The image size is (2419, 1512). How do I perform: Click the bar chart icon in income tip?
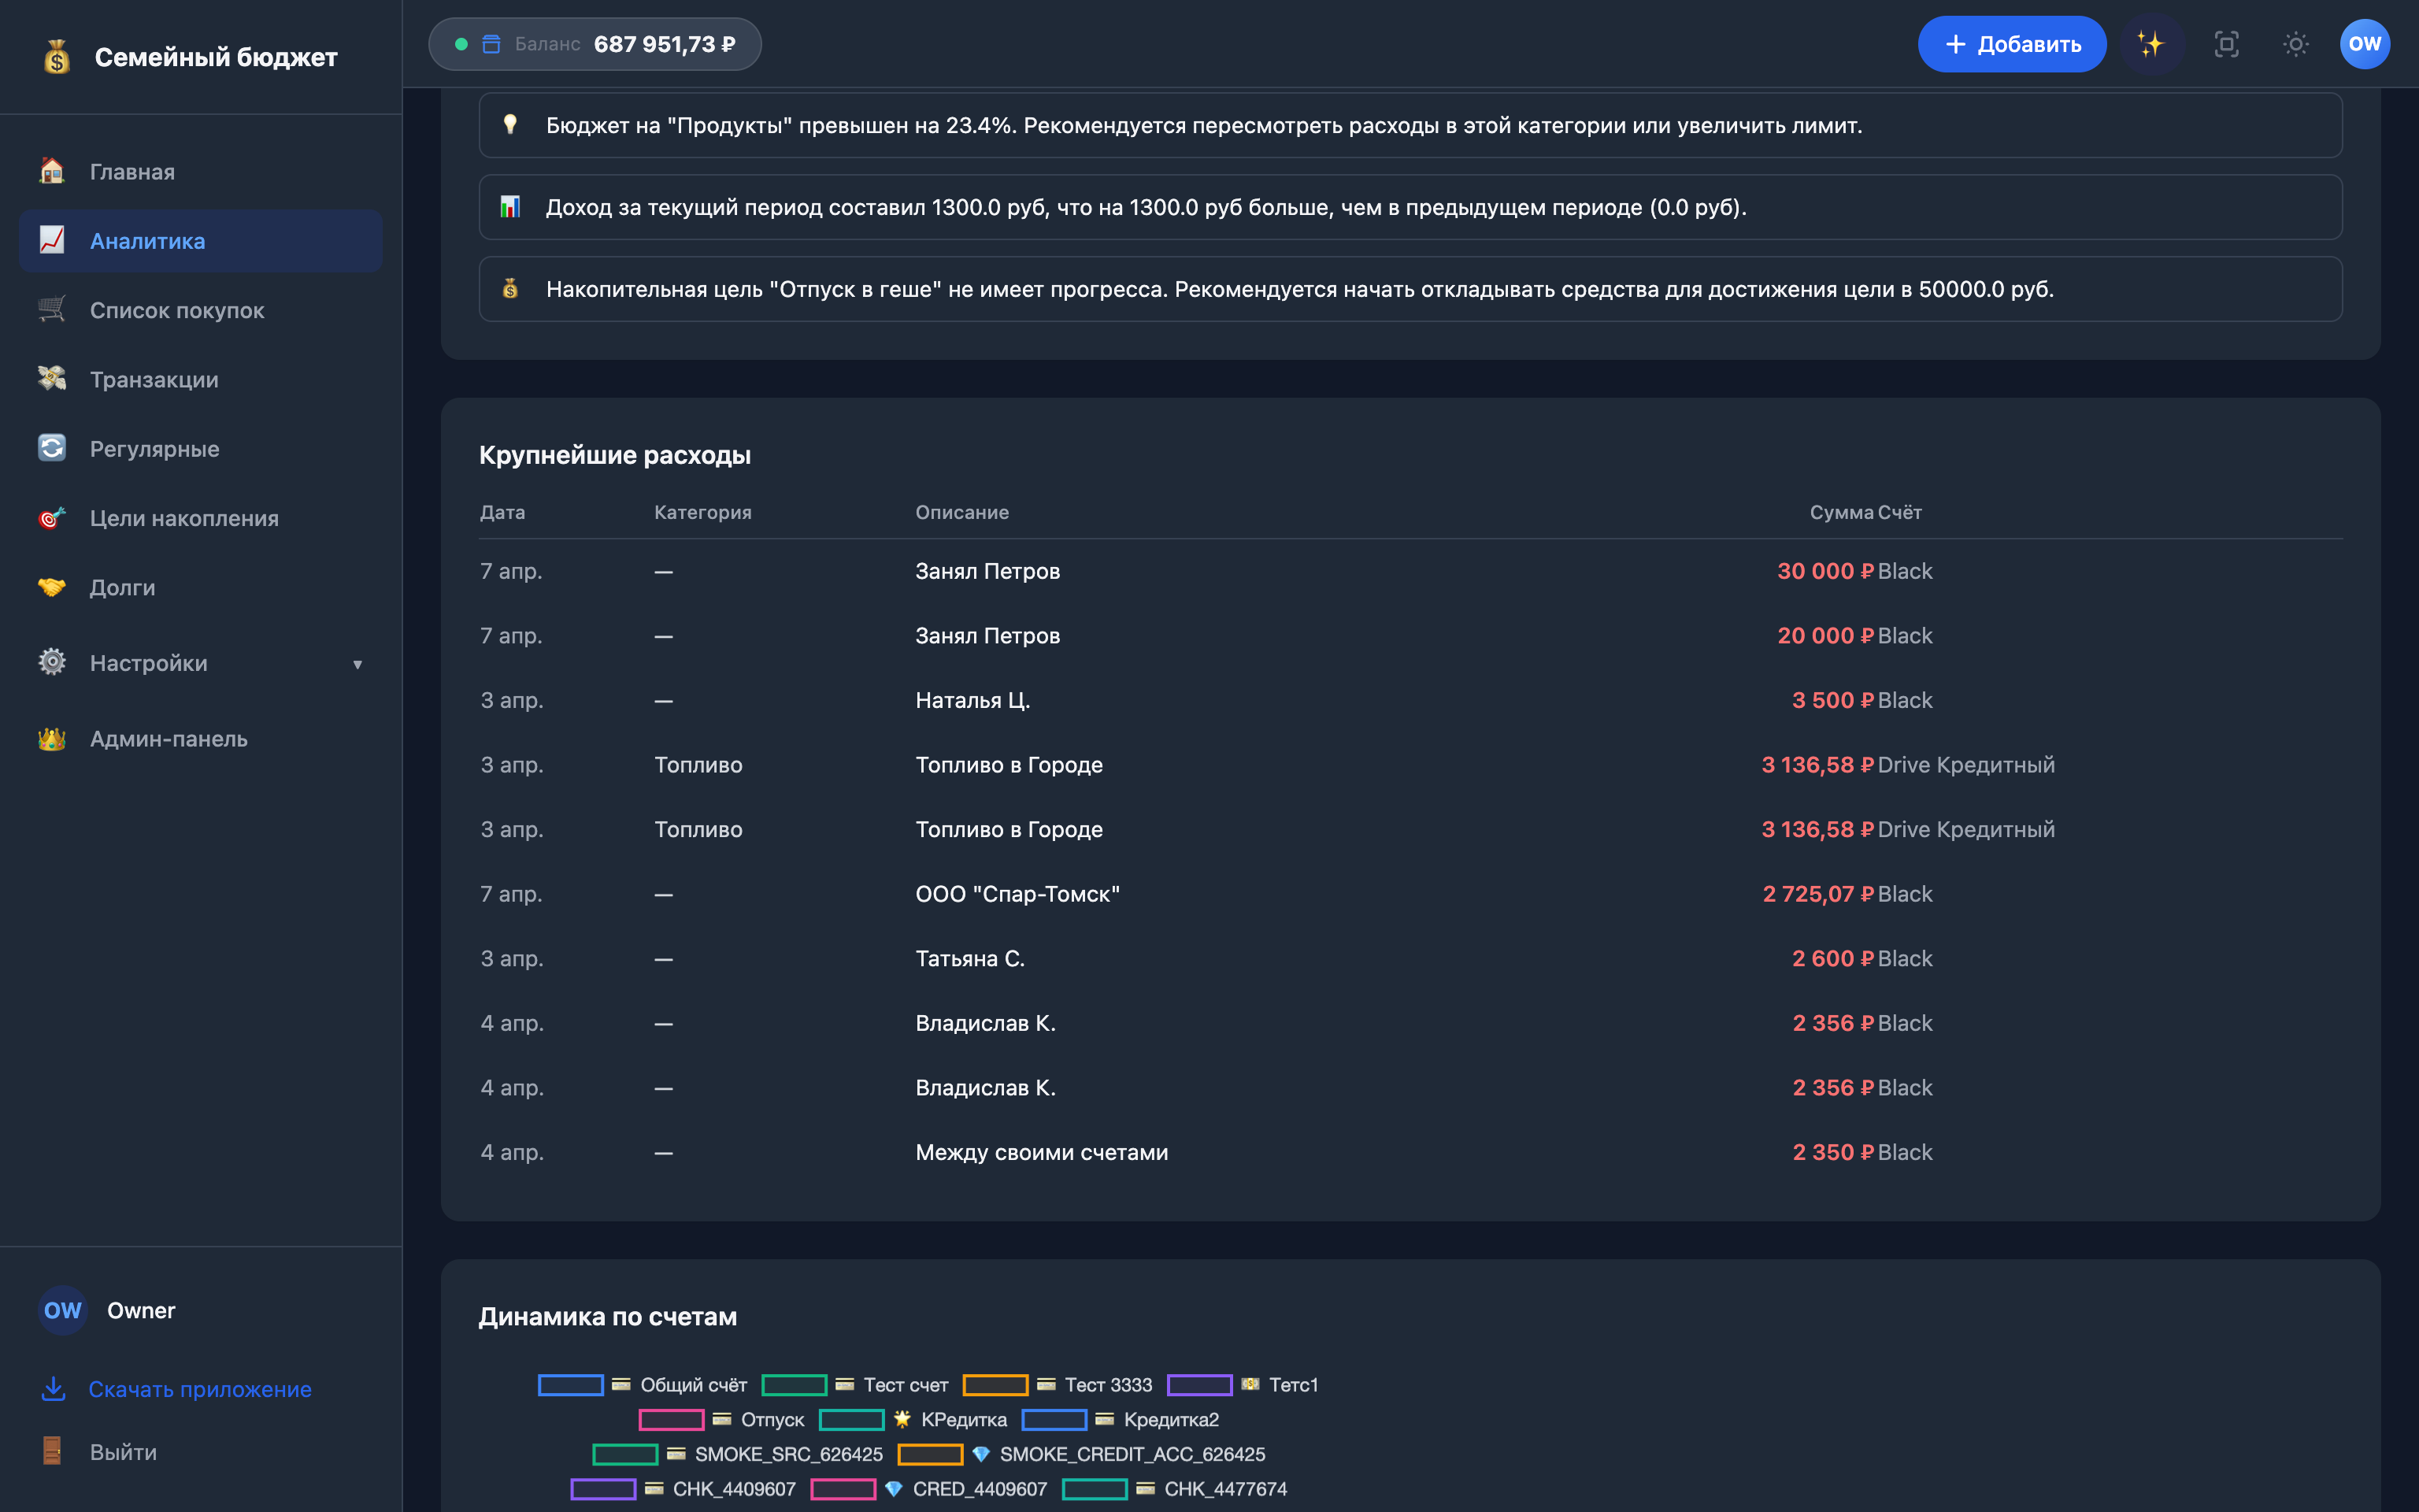tap(509, 206)
